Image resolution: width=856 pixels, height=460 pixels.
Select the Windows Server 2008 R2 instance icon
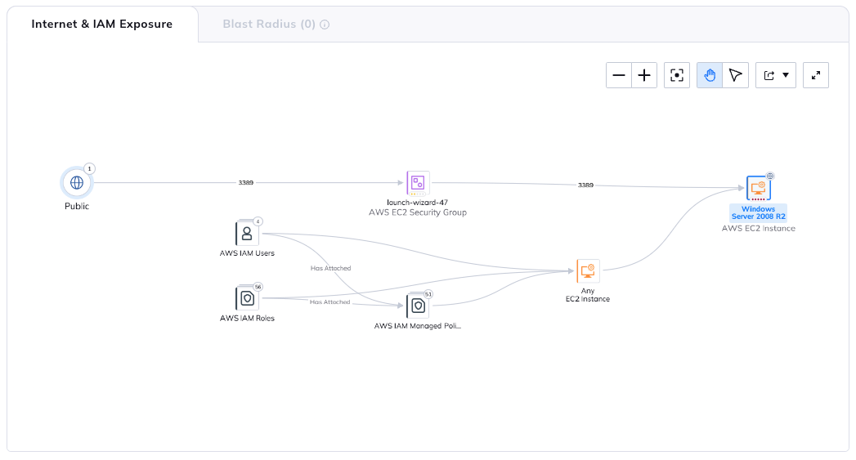click(758, 188)
